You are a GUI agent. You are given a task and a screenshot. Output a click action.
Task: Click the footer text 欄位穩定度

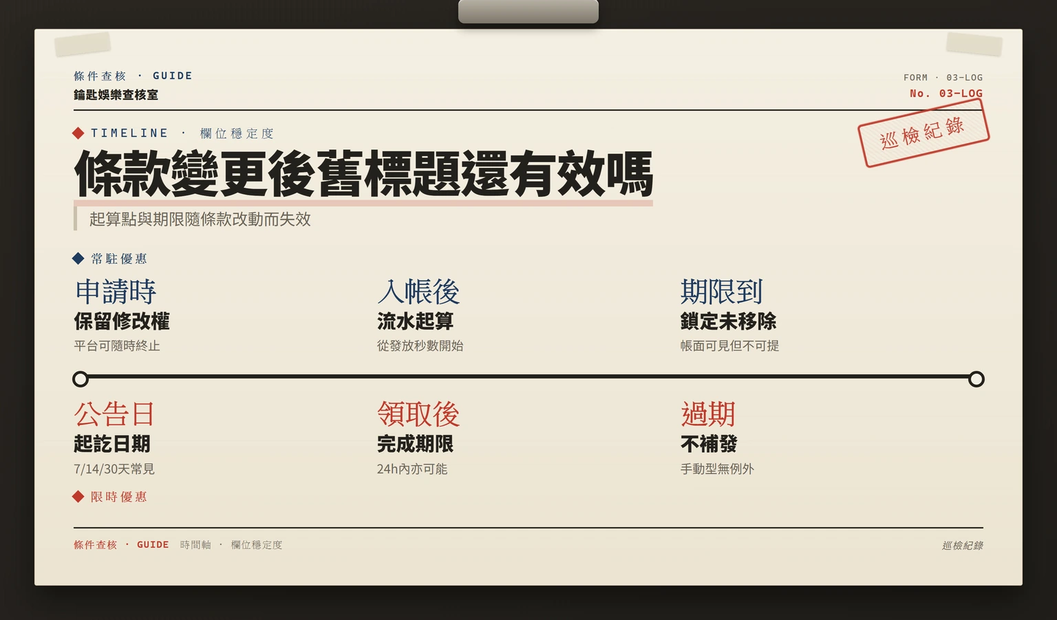(x=257, y=545)
